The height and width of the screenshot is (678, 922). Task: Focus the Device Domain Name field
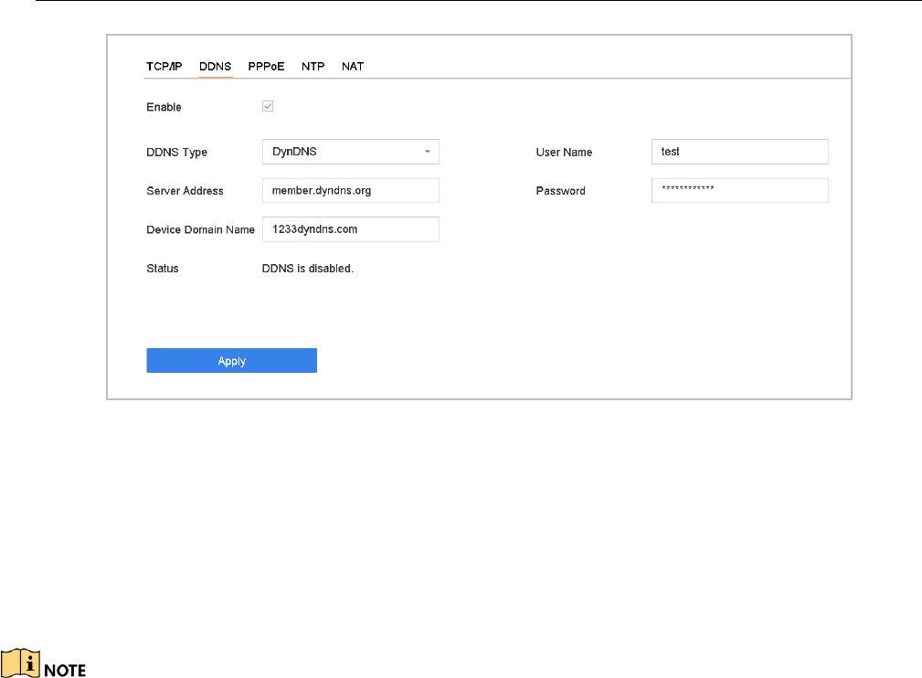(x=350, y=229)
